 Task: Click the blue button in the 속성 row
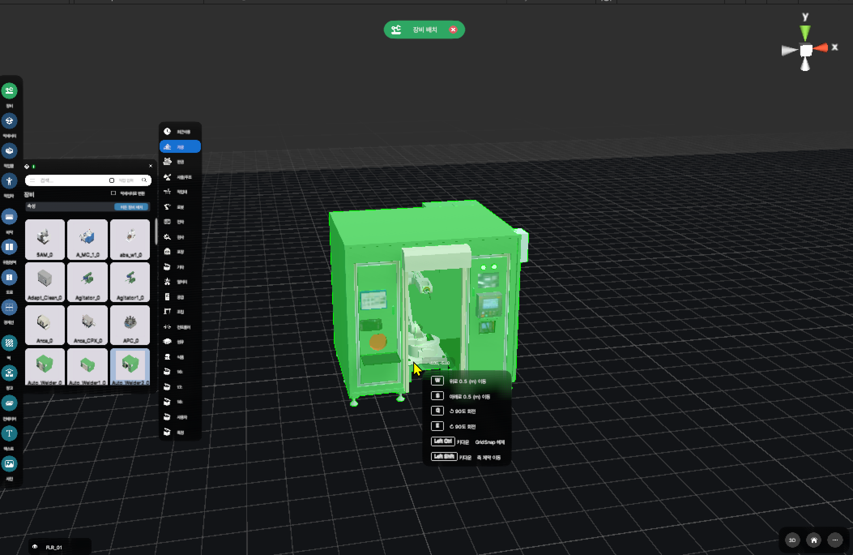131,207
